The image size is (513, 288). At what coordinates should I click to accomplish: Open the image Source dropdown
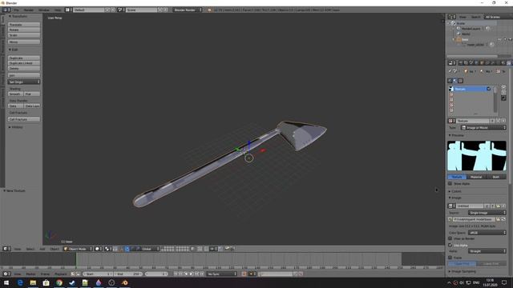pos(487,213)
